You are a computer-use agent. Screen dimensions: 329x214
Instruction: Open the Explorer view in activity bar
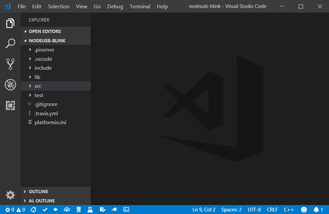[10, 23]
